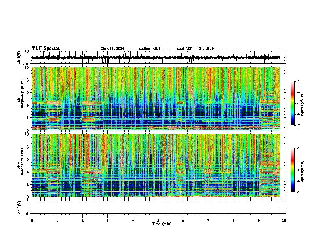Click the 'ch.3(V)' axis label
The image size is (320, 247).
coord(20,207)
